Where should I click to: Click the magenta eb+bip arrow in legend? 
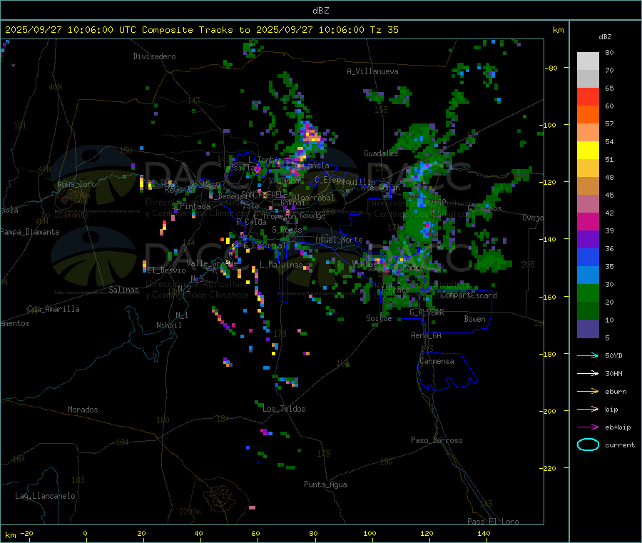(x=588, y=427)
